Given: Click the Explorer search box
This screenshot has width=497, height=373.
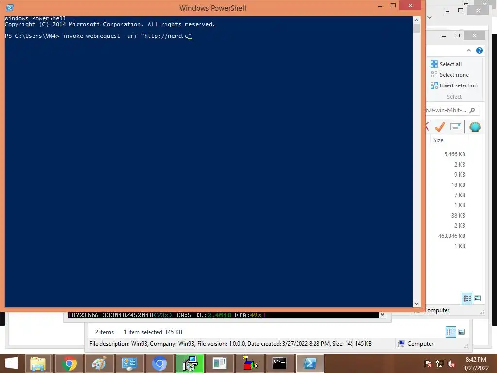Looking at the screenshot, I should point(451,110).
